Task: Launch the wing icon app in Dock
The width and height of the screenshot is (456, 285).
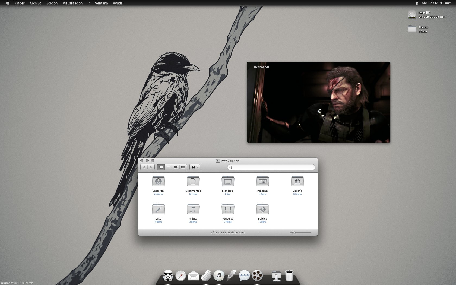Action: [x=206, y=275]
